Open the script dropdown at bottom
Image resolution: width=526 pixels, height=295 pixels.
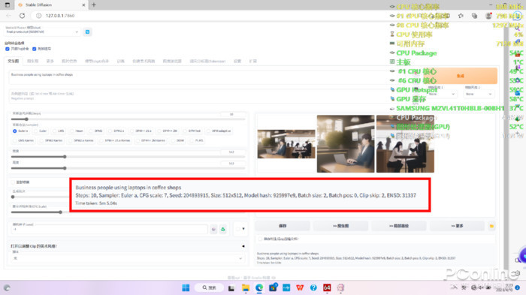[127, 258]
